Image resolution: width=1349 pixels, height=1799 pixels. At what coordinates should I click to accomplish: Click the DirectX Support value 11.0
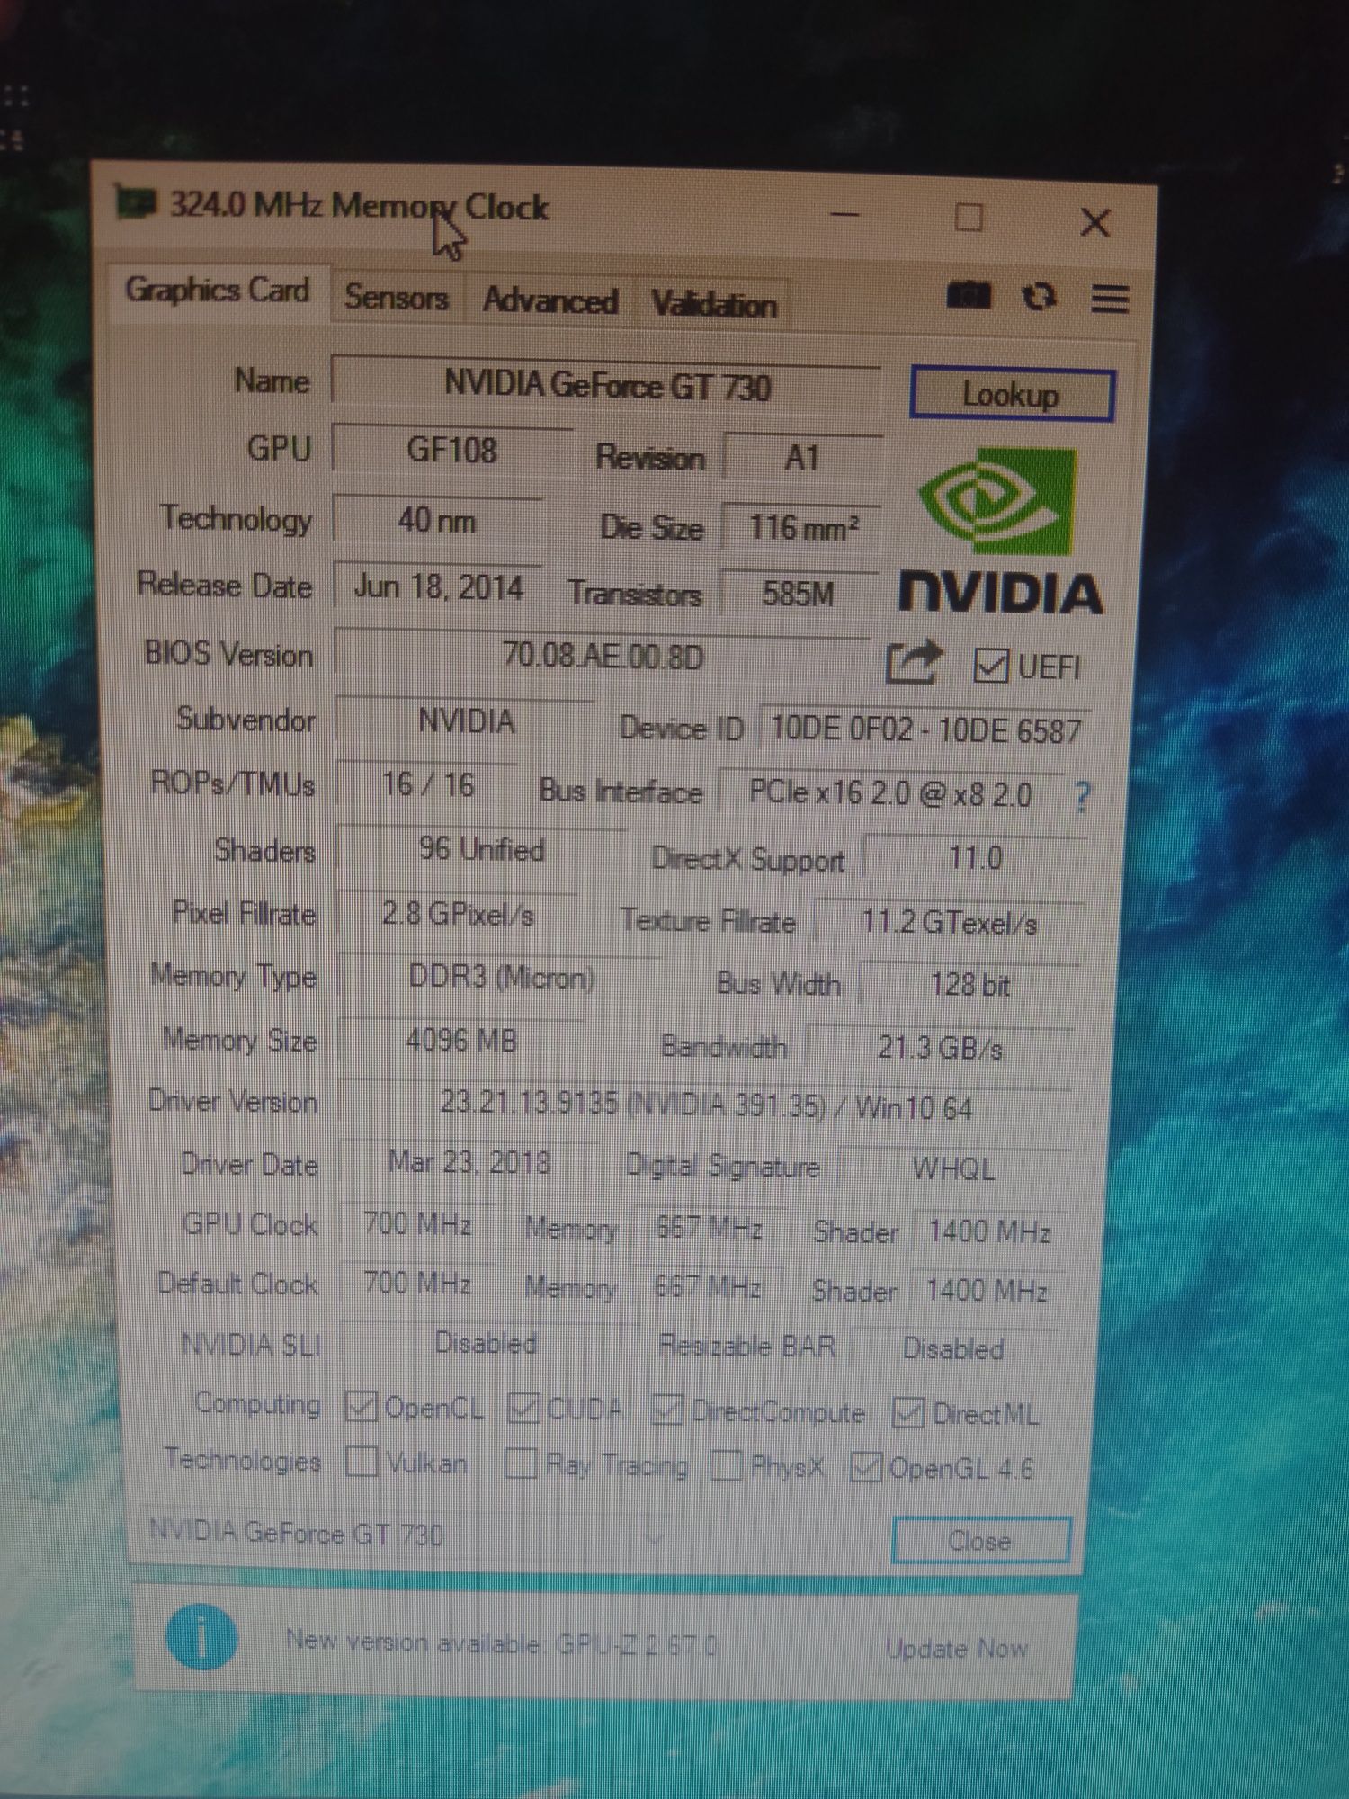point(975,858)
